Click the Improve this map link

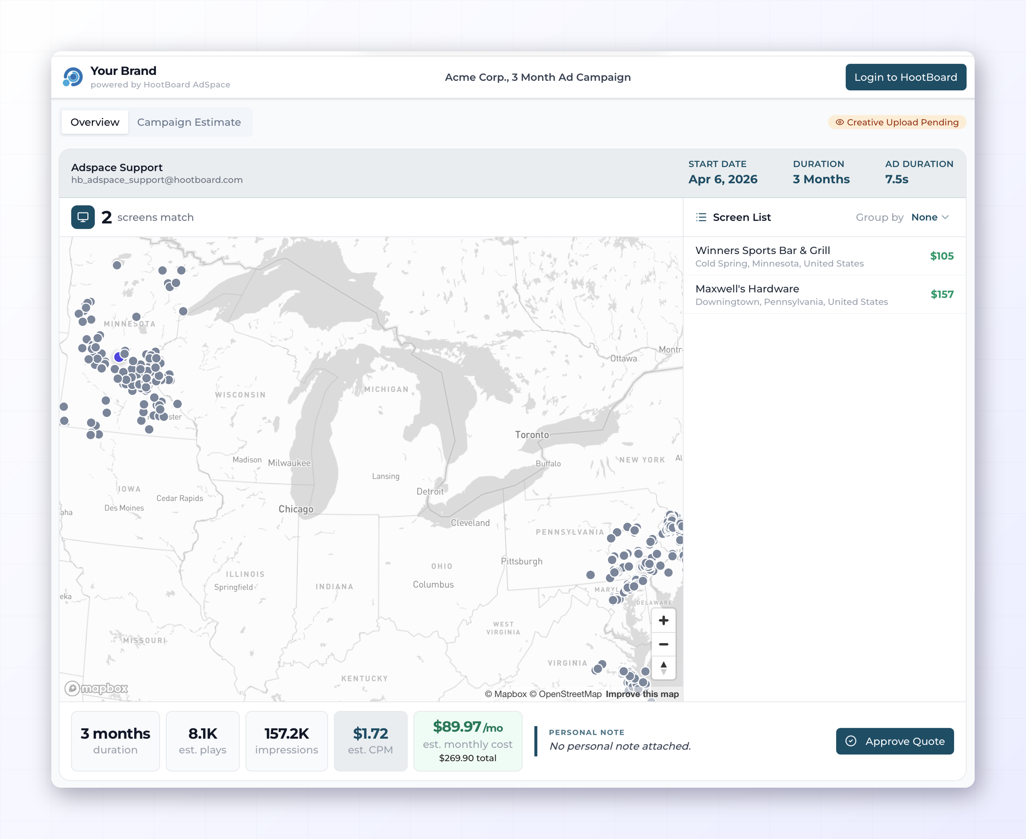pos(642,694)
